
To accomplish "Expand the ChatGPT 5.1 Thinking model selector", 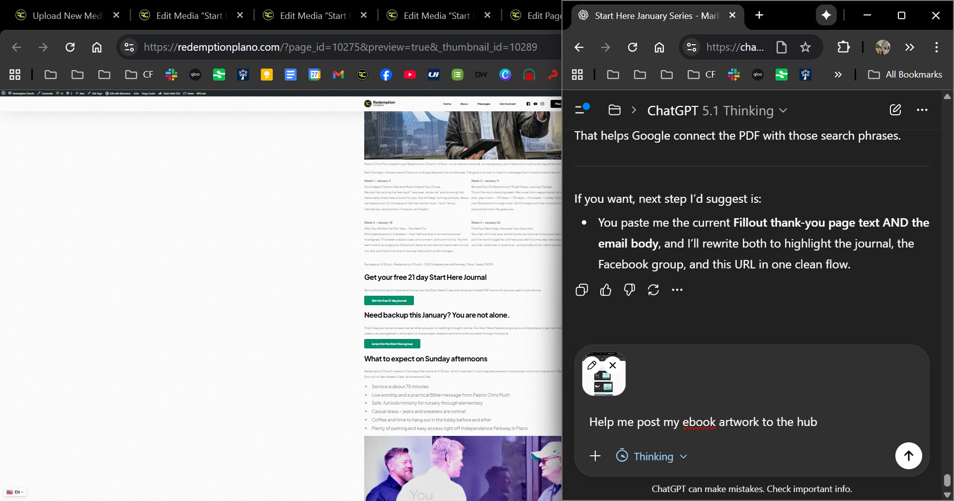I will coord(716,110).
